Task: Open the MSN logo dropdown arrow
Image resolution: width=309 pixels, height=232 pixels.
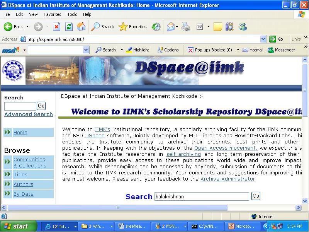Action: pyautogui.click(x=24, y=50)
